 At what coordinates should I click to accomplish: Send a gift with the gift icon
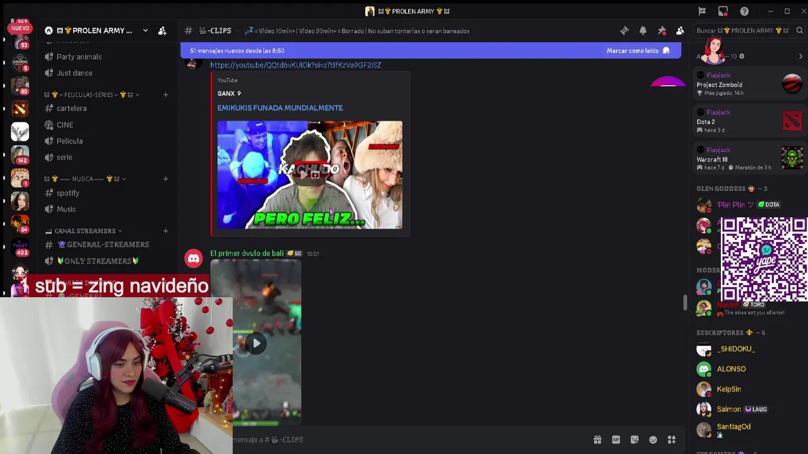click(x=597, y=439)
